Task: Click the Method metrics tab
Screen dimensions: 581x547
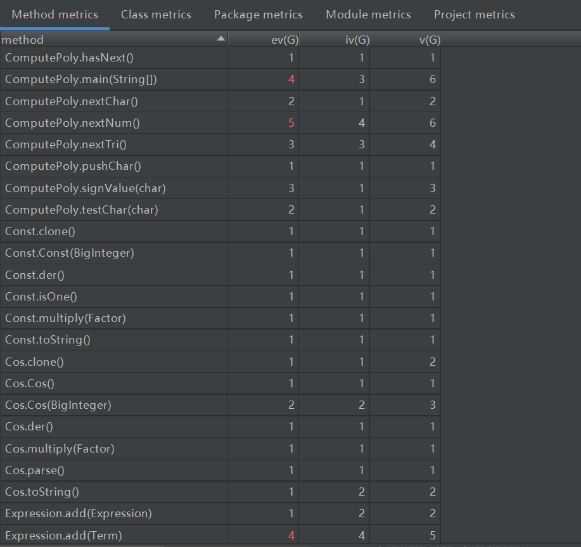Action: (55, 15)
